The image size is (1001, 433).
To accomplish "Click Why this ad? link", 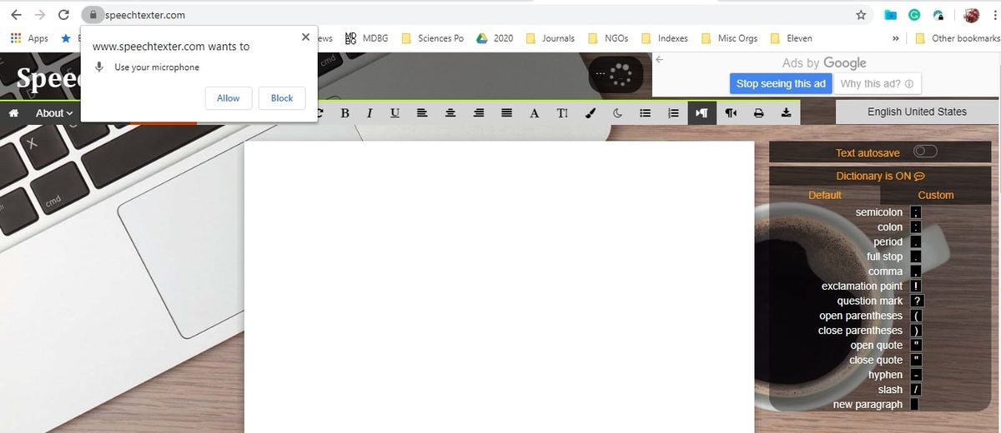I will 877,83.
